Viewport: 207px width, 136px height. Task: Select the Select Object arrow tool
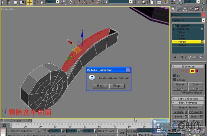pos(2,2)
